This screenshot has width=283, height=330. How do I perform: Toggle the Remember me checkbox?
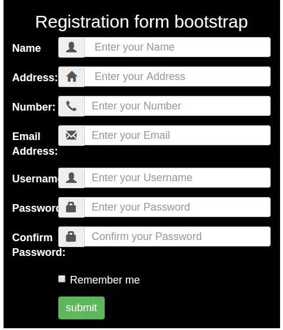point(62,279)
